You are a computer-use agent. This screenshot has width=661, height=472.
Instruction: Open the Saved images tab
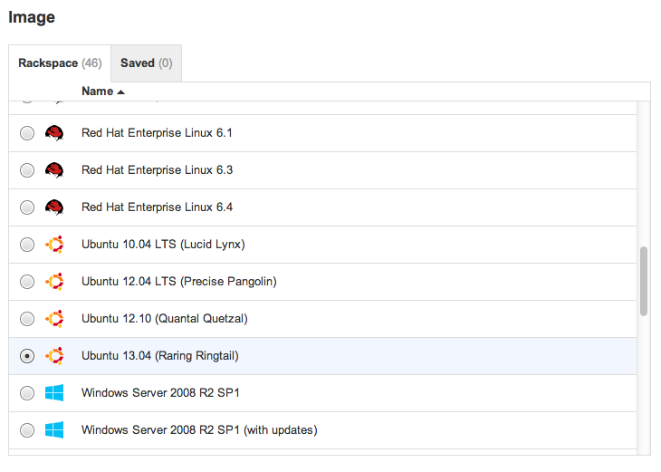coord(146,63)
